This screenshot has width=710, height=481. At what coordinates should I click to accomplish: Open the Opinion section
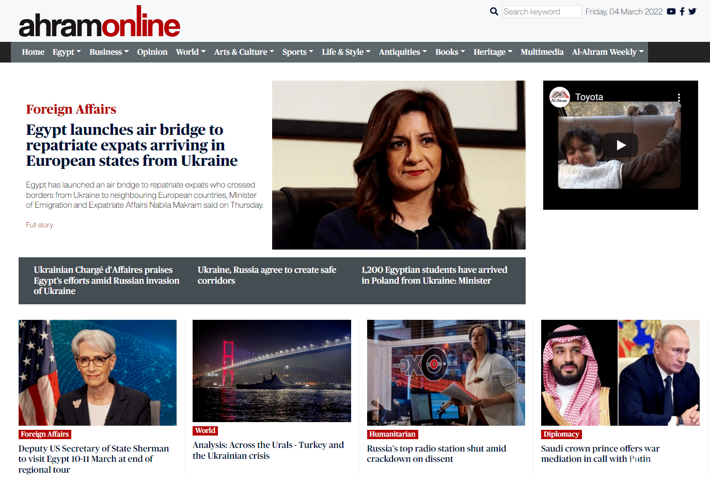click(152, 52)
